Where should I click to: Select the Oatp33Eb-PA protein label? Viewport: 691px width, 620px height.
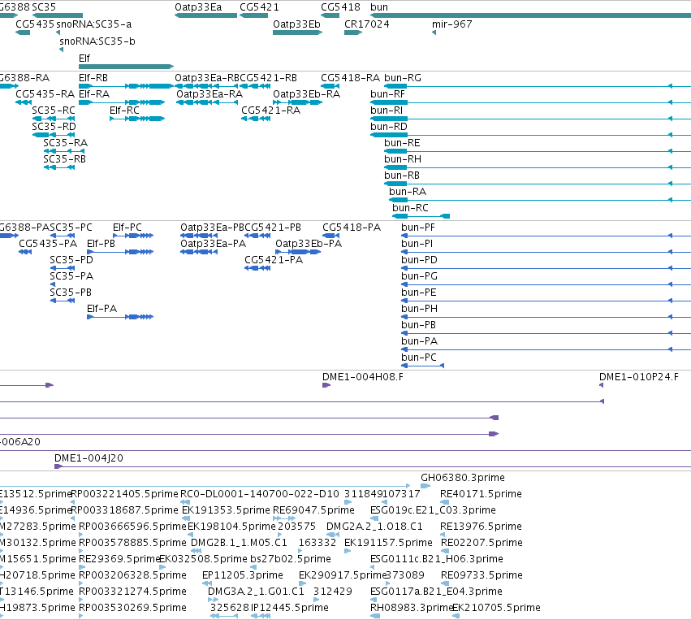(309, 244)
